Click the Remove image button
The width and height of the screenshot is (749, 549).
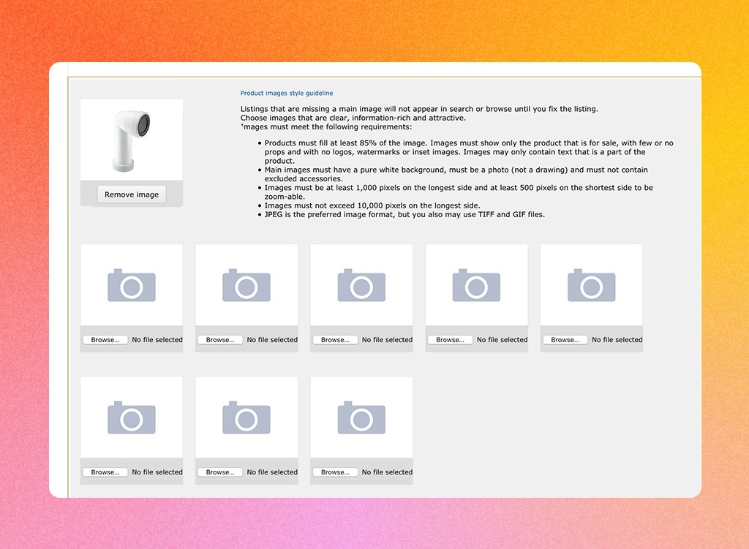point(132,194)
